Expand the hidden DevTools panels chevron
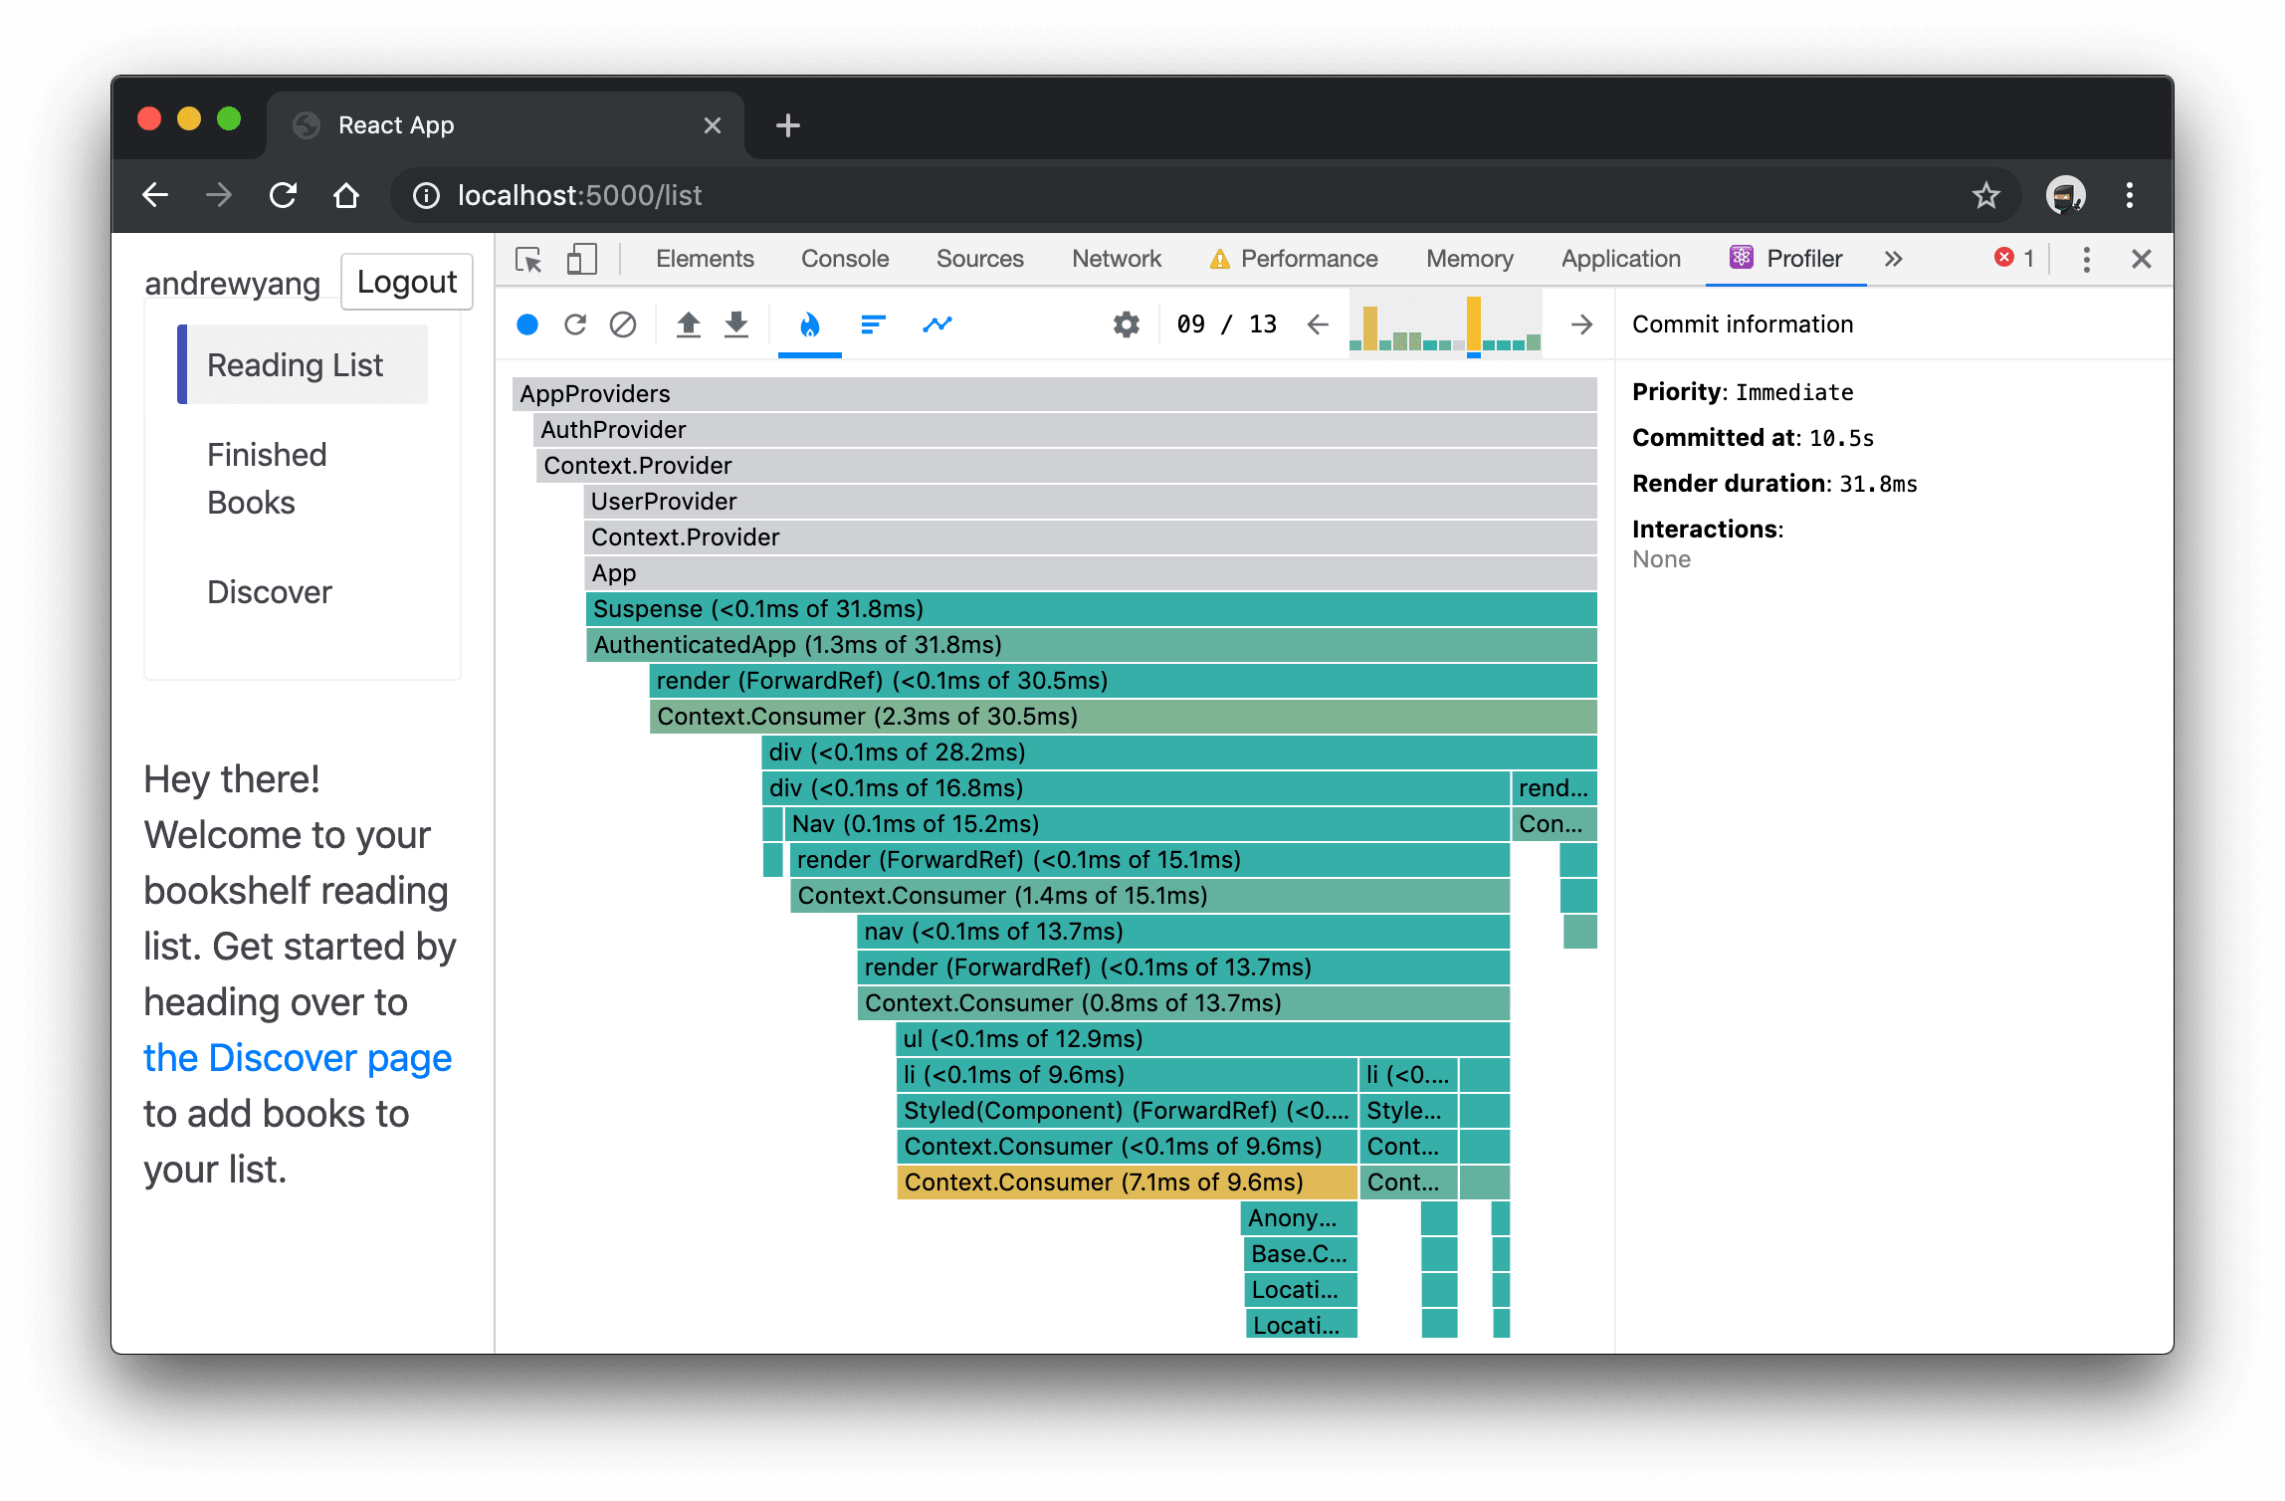The height and width of the screenshot is (1501, 2285). click(1894, 258)
